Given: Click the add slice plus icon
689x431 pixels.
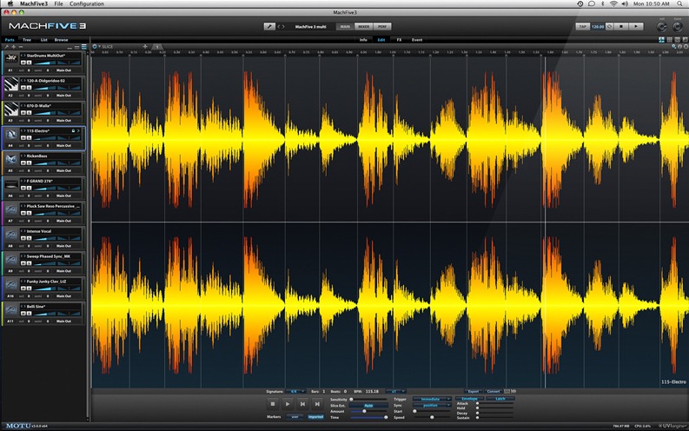Looking at the screenshot, I should click(x=145, y=46).
